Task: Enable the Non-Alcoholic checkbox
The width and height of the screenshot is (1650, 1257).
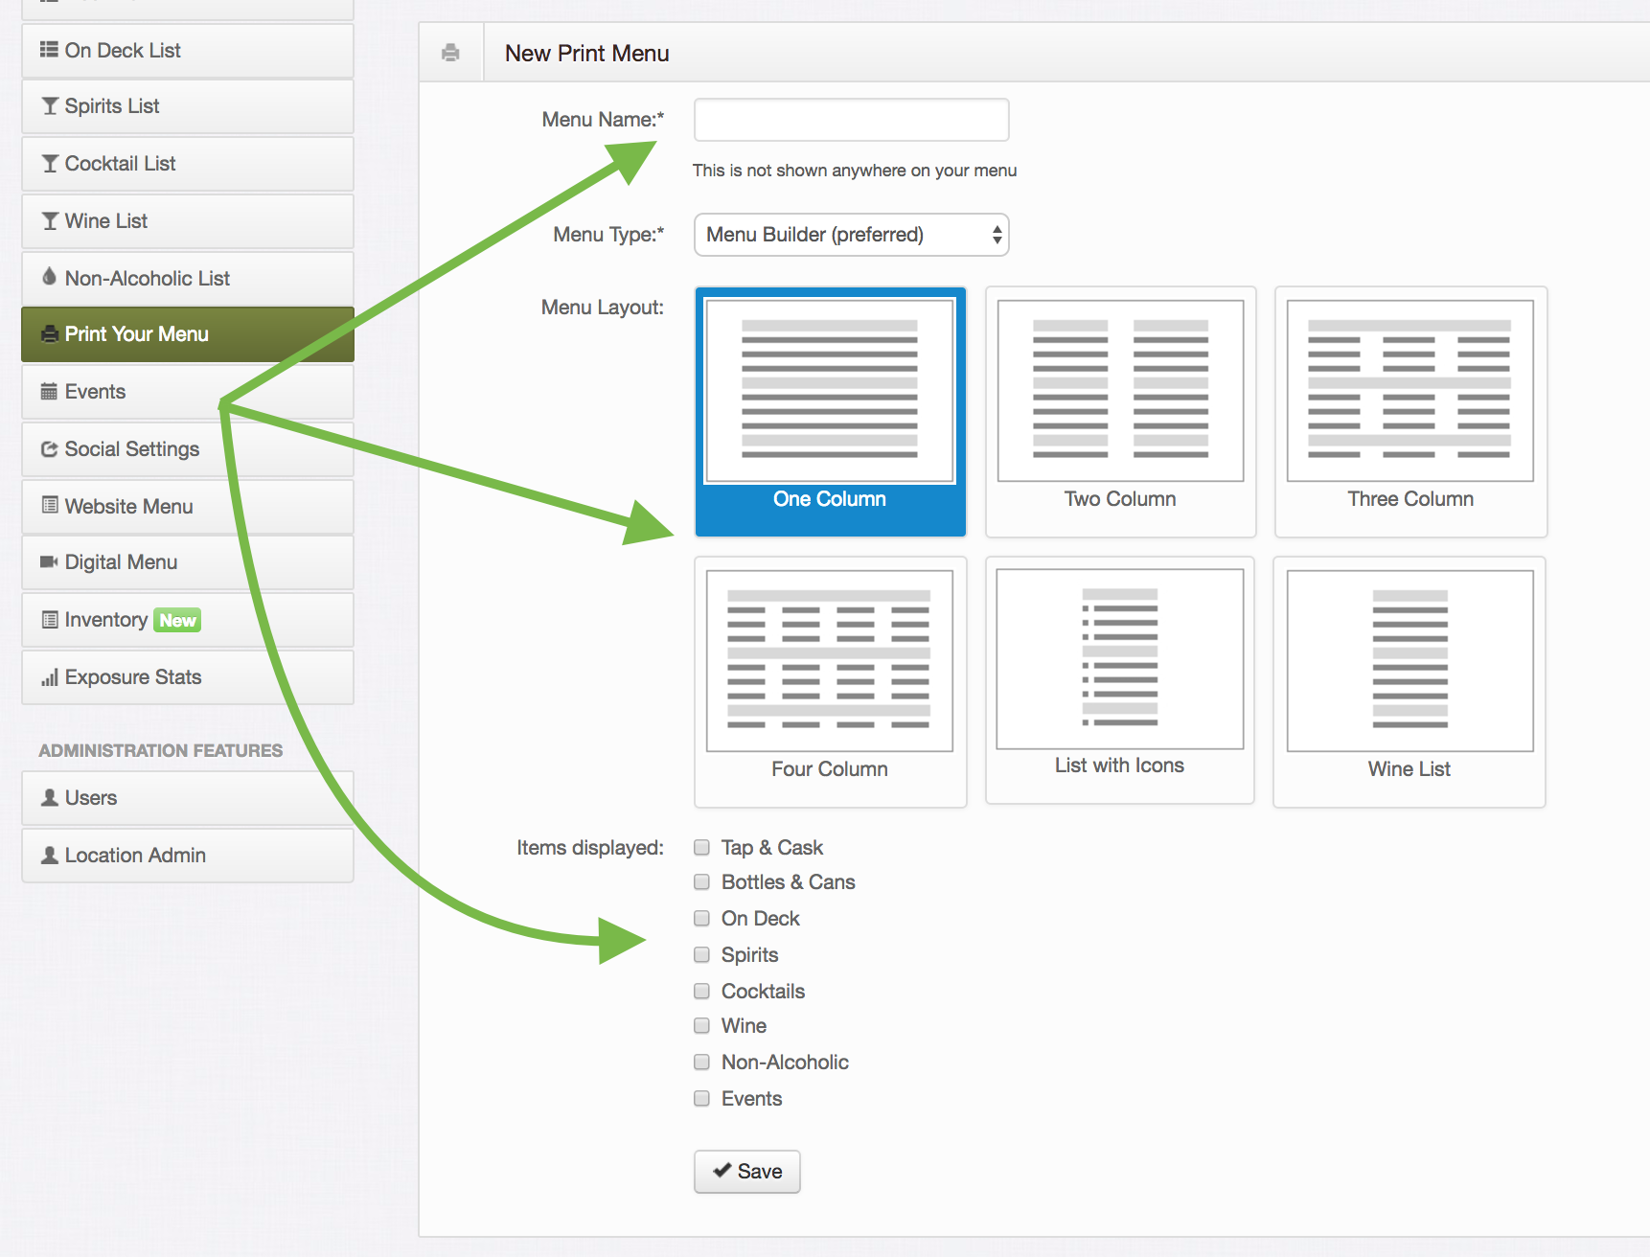Action: 701,1062
